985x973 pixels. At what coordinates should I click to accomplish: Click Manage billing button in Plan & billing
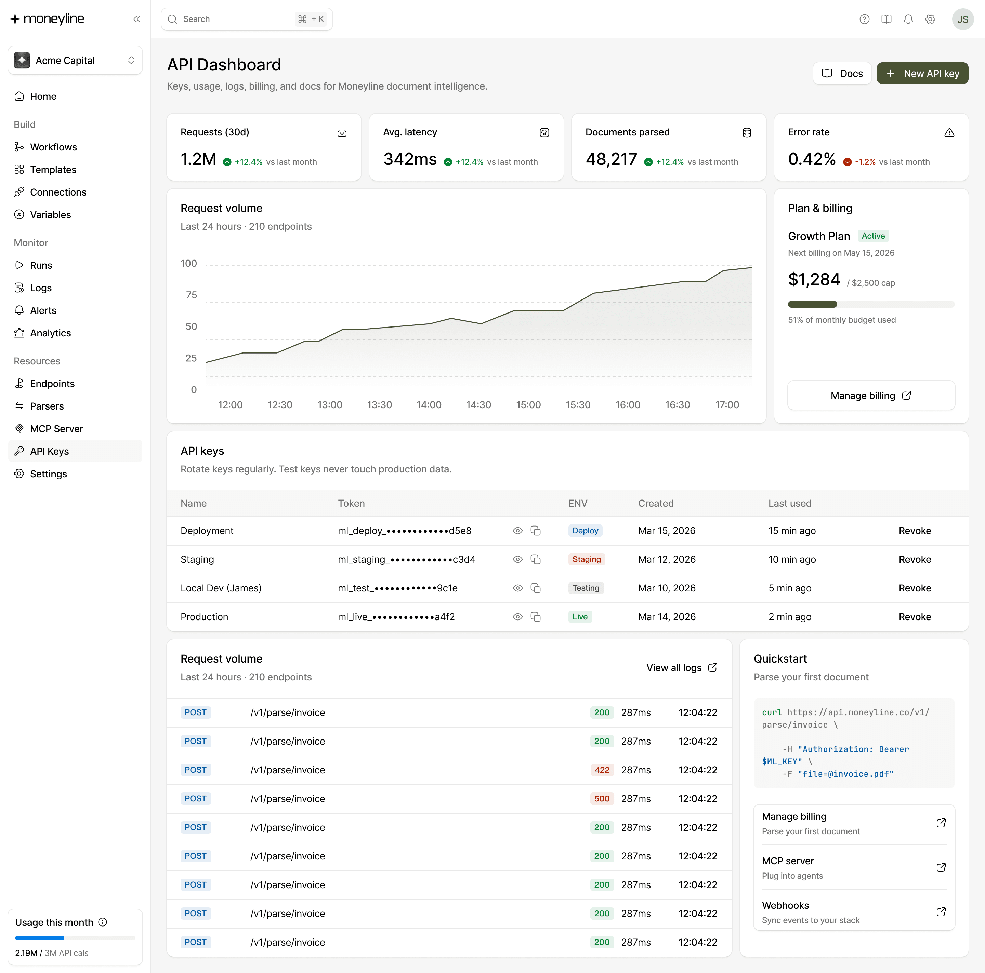(x=871, y=395)
